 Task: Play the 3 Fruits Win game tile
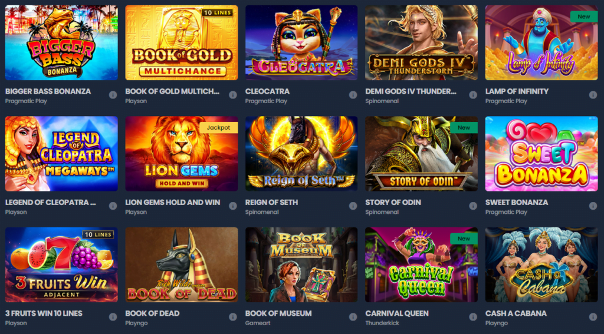tap(61, 264)
